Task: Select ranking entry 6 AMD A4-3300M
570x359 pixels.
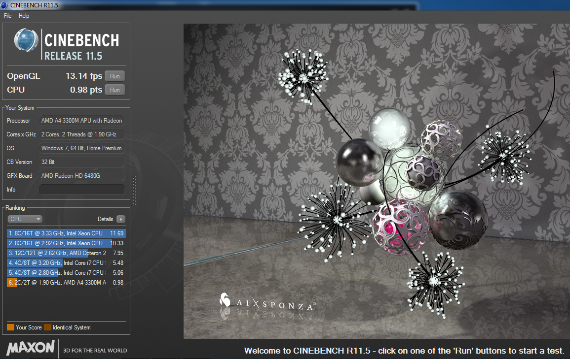Action: tap(66, 282)
